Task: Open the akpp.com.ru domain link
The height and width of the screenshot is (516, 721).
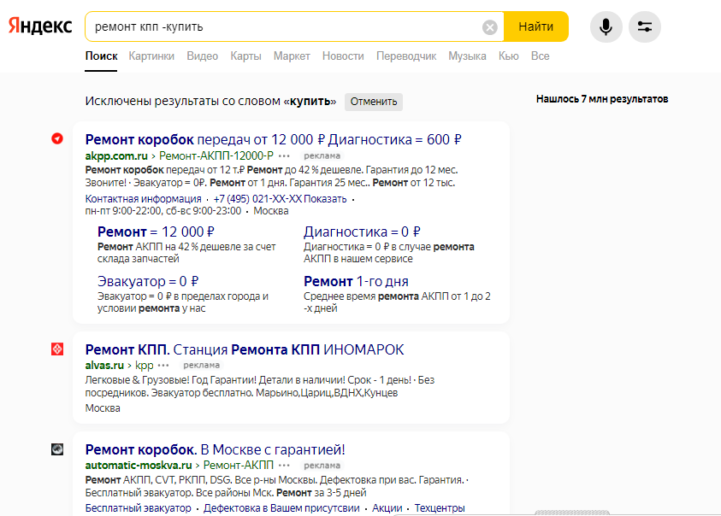Action: point(116,155)
